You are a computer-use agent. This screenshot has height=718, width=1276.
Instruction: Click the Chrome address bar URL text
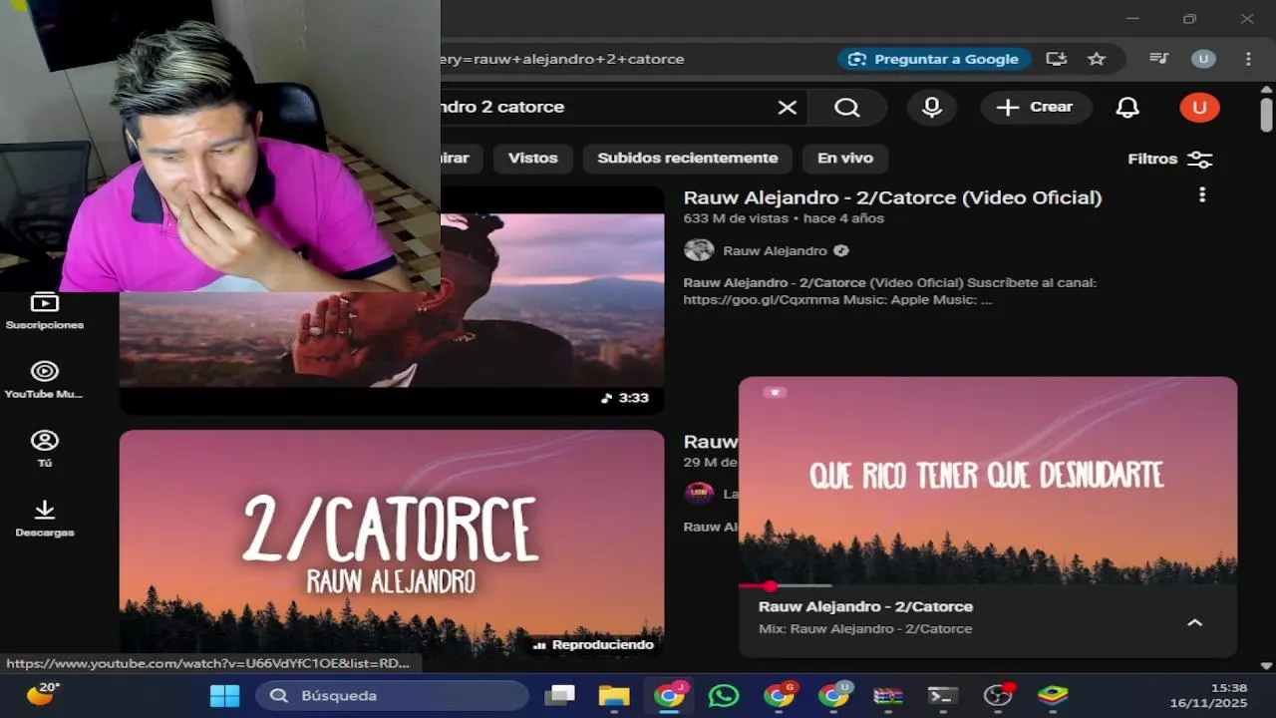point(563,59)
